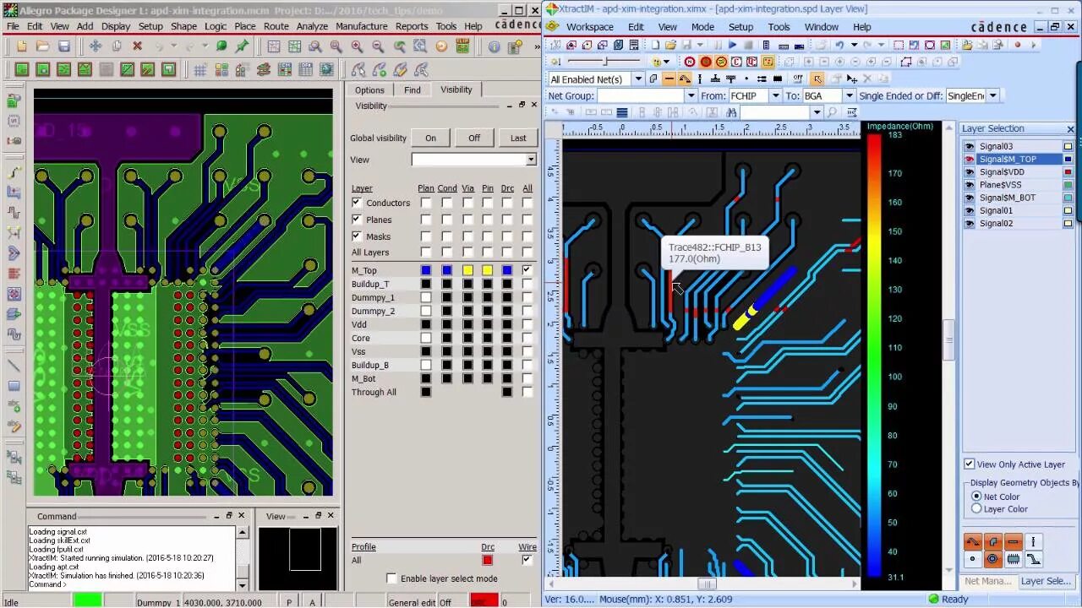1082x608 pixels.
Task: Open the Single Ended or Diff dropdown
Action: click(x=992, y=95)
